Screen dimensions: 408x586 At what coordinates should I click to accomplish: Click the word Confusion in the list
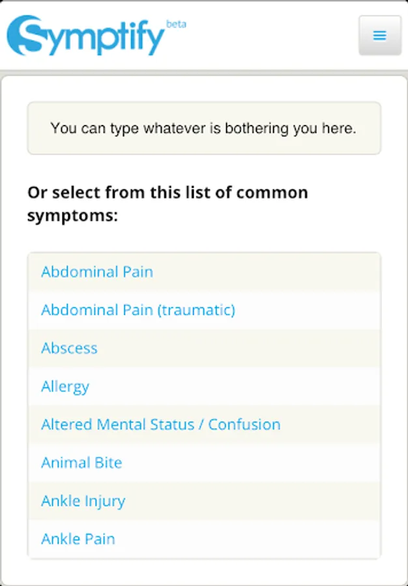pos(244,425)
